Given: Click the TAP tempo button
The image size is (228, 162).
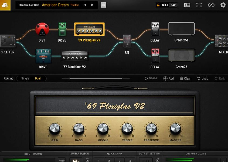Looking at the screenshot, I should coord(173,5).
